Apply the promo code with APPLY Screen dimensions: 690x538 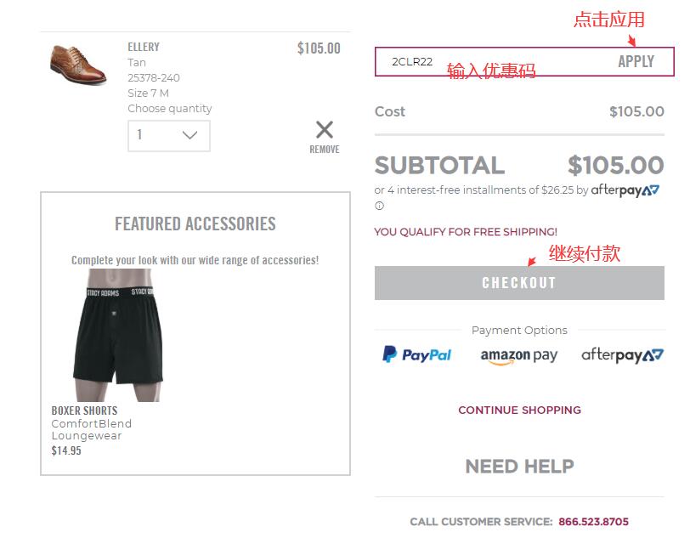(x=636, y=61)
